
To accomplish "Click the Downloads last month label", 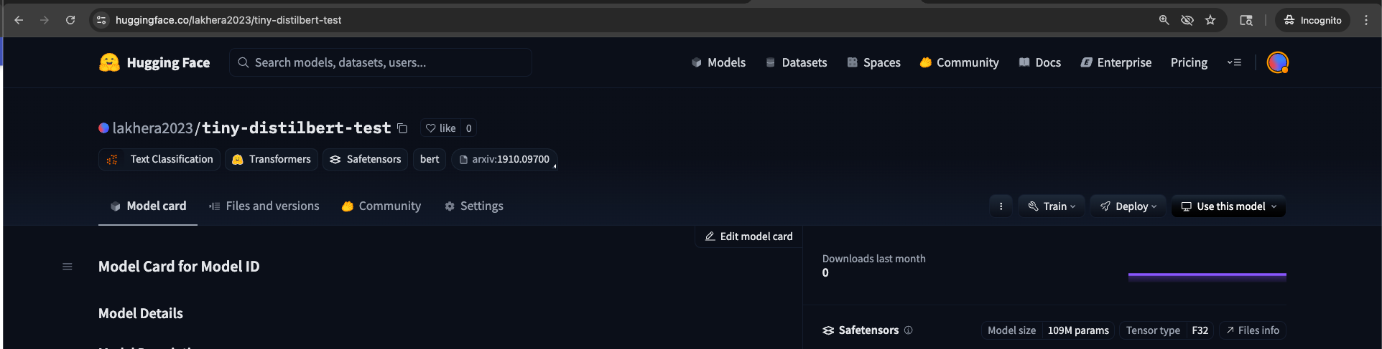I will (x=873, y=259).
